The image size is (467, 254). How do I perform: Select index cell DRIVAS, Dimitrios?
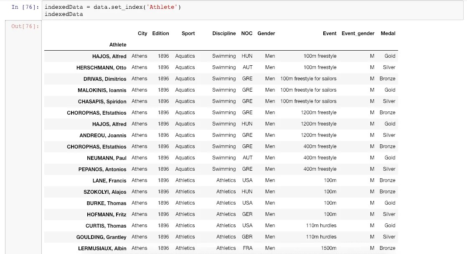105,79
